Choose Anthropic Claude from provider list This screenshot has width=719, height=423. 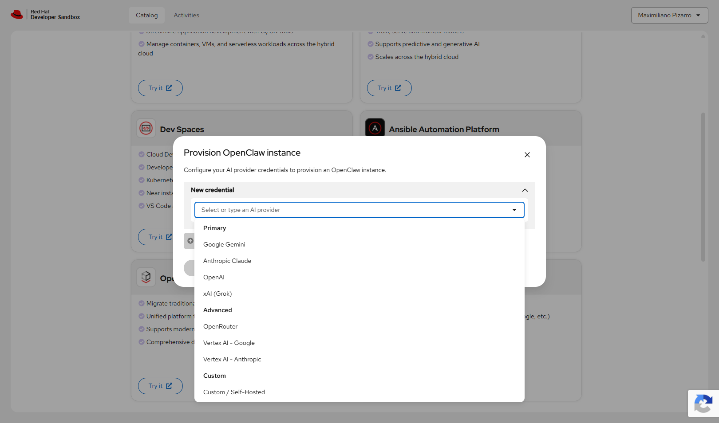(x=359, y=261)
